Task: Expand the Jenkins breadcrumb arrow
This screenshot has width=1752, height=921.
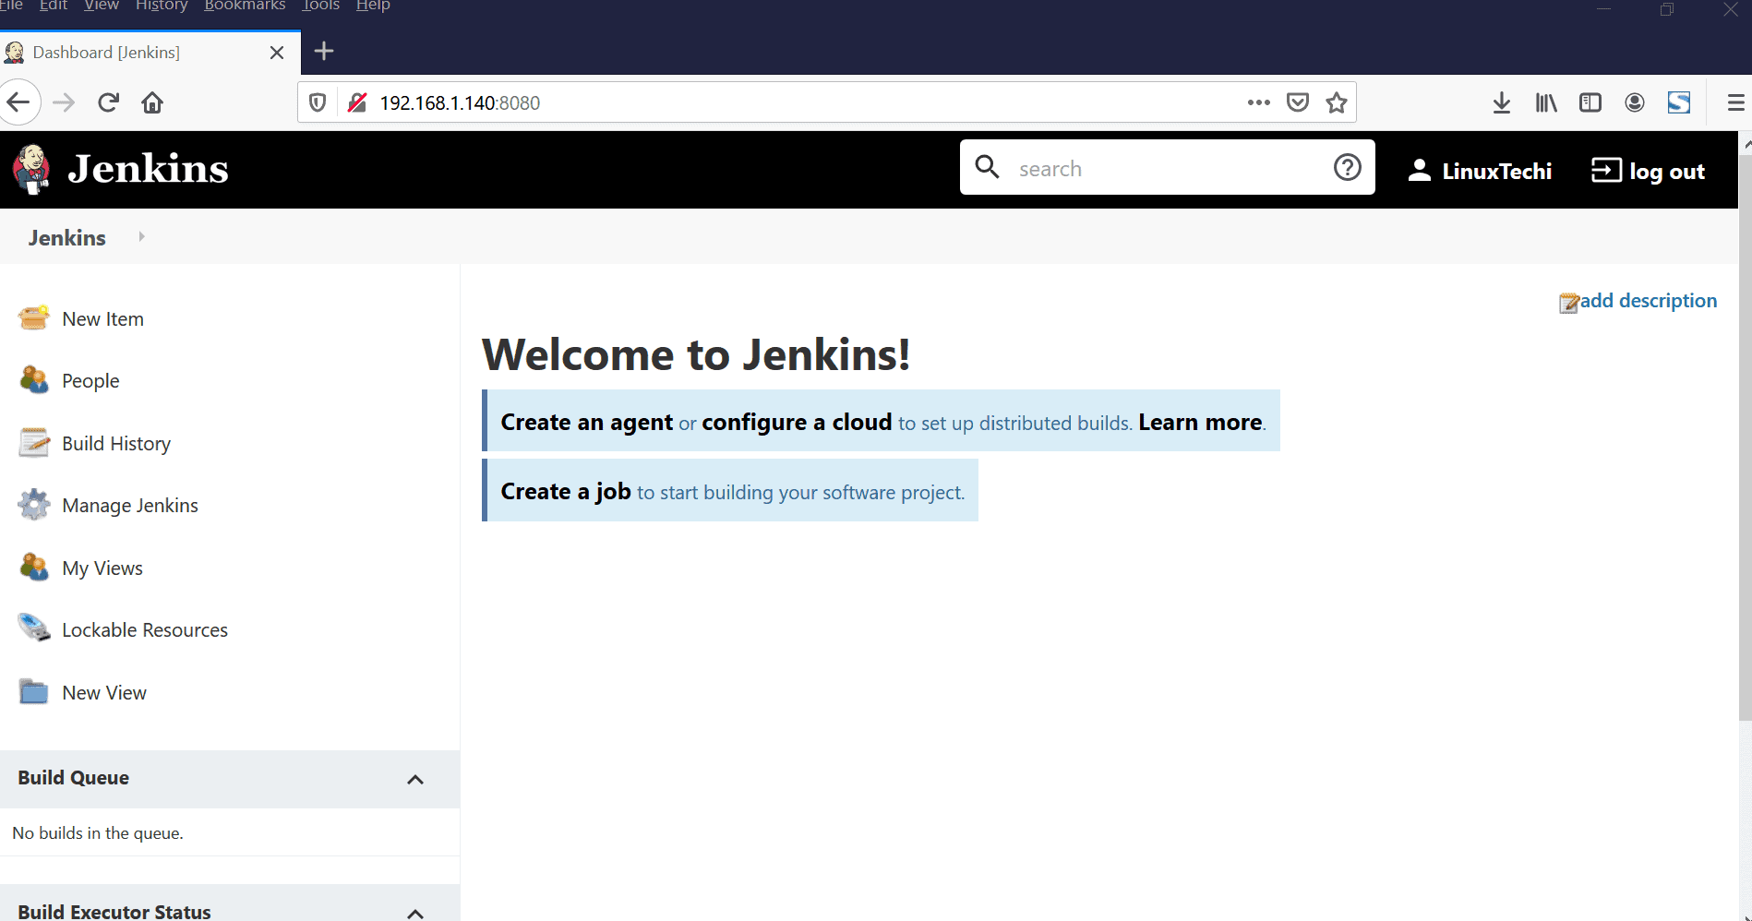Action: tap(141, 237)
